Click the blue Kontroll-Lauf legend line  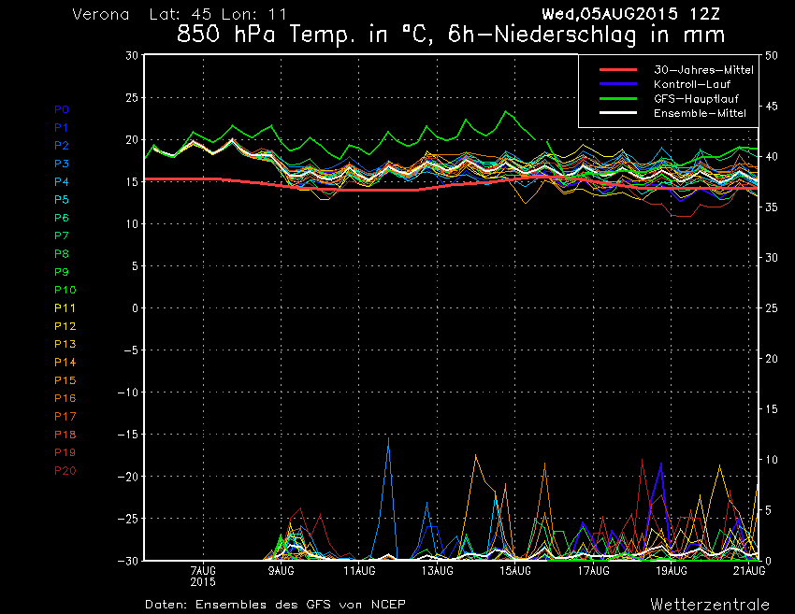click(x=618, y=84)
